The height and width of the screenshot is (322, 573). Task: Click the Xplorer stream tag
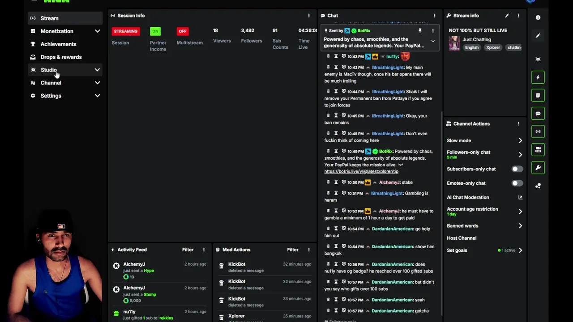tap(493, 47)
